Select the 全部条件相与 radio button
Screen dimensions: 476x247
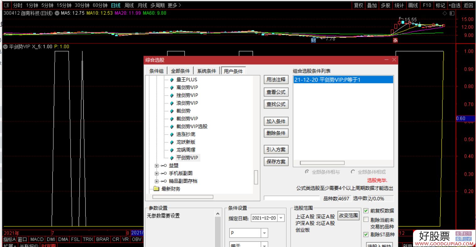[x=307, y=172]
